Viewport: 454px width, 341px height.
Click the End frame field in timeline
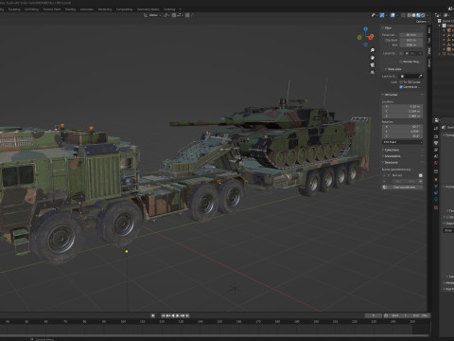(419, 315)
